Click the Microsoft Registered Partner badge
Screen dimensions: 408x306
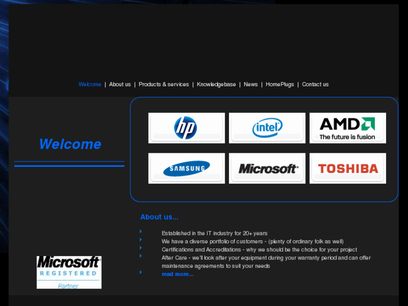69,272
